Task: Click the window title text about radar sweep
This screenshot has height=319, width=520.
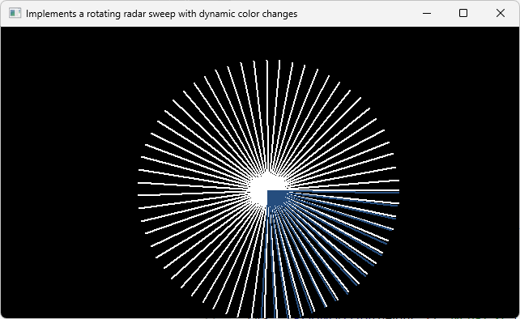Action: [161, 14]
